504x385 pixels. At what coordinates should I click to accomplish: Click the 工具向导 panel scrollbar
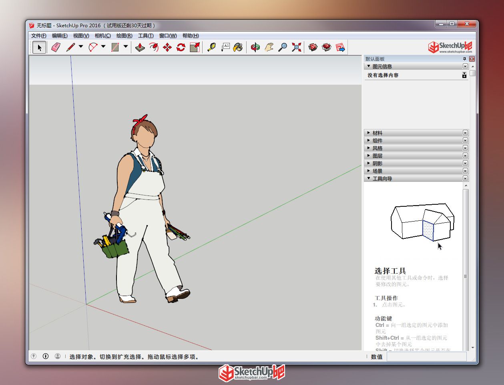pos(466,267)
